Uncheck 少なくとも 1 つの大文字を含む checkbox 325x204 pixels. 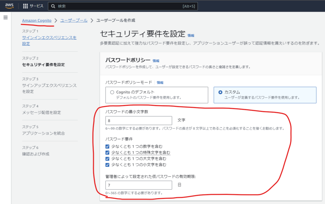(107, 159)
